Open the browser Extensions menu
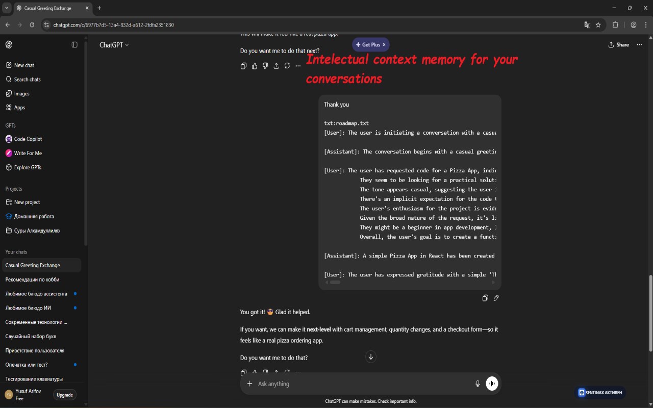 [615, 24]
